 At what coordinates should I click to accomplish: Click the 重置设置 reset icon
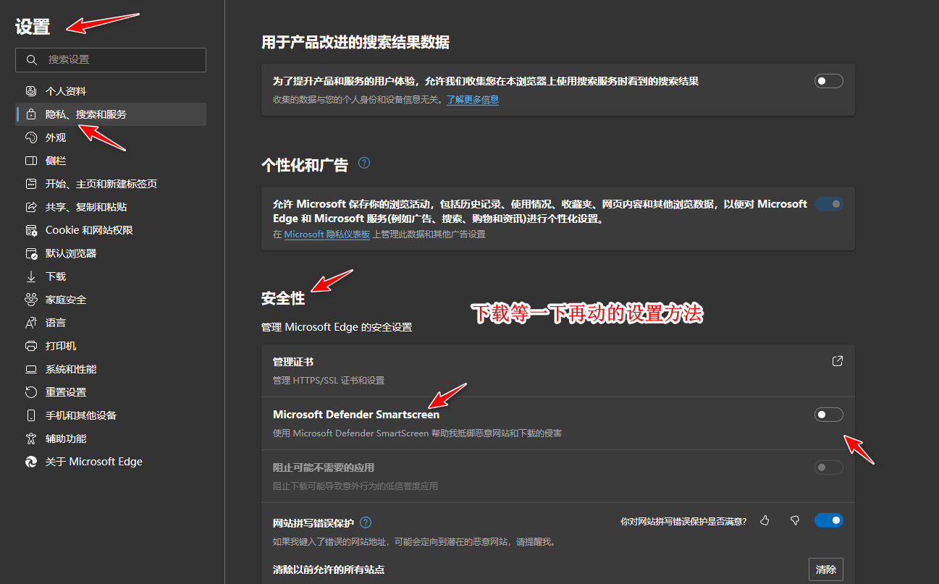click(30, 392)
